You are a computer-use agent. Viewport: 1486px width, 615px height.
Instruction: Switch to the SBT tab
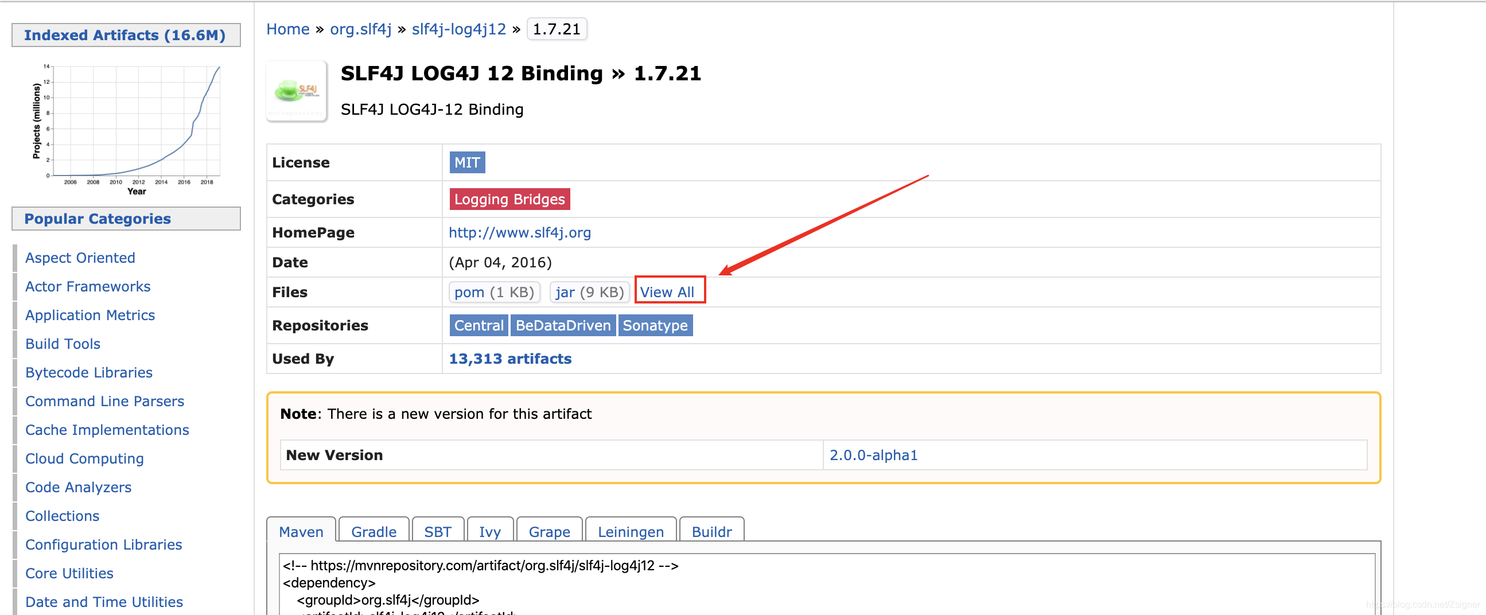point(438,531)
